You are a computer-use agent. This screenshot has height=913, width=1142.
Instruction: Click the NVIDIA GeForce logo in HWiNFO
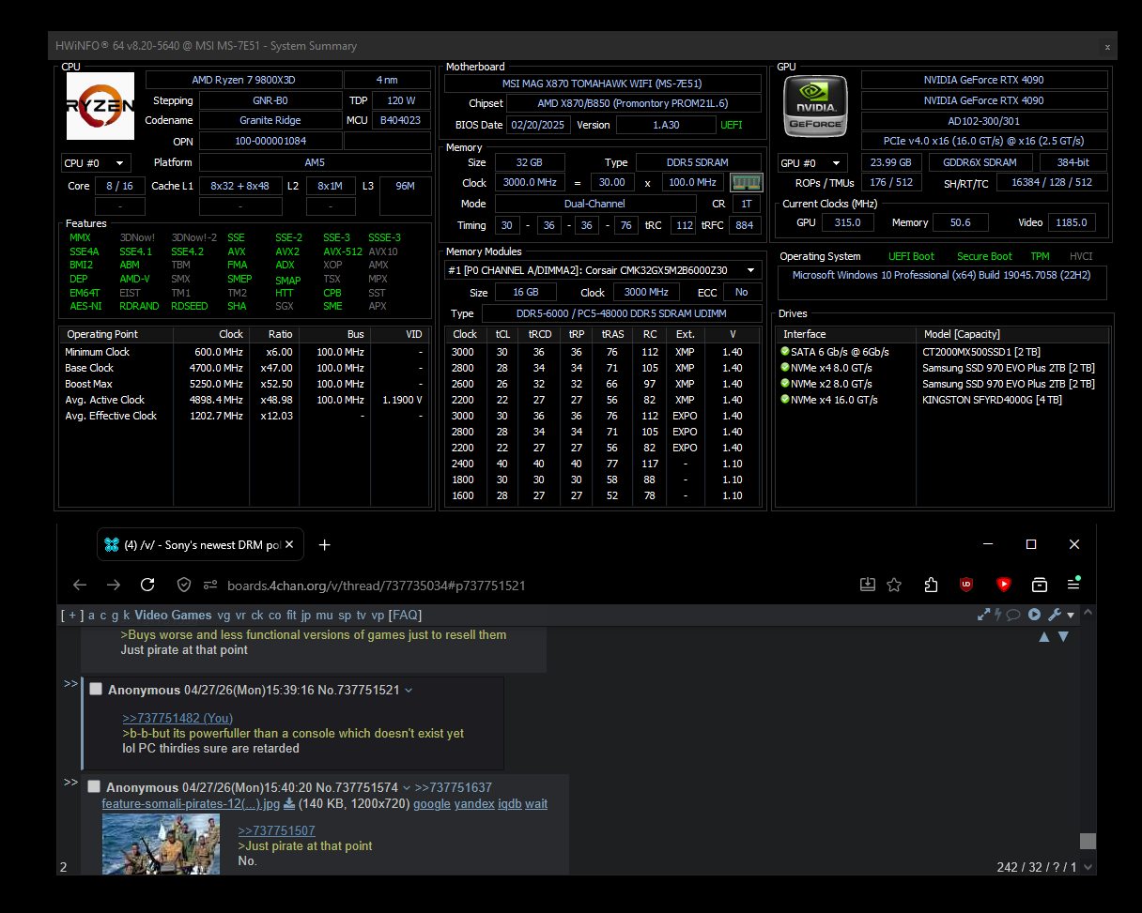tap(815, 106)
